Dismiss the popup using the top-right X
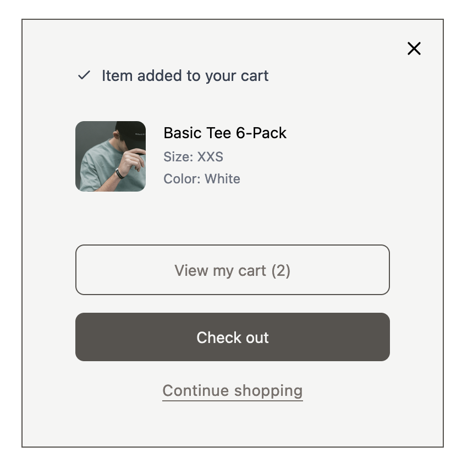Viewport: 462px width, 468px height. [x=414, y=48]
